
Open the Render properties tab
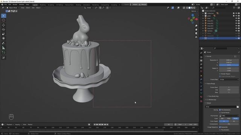coord(201,57)
